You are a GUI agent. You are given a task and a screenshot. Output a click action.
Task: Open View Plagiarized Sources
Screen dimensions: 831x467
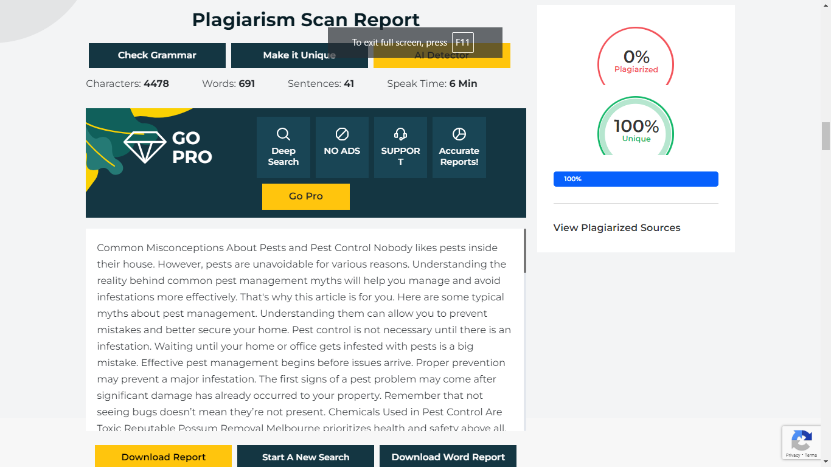pos(617,227)
